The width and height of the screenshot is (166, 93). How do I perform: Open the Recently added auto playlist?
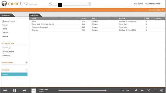point(8,52)
